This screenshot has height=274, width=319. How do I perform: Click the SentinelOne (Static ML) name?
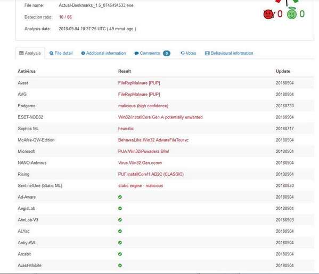click(x=40, y=185)
